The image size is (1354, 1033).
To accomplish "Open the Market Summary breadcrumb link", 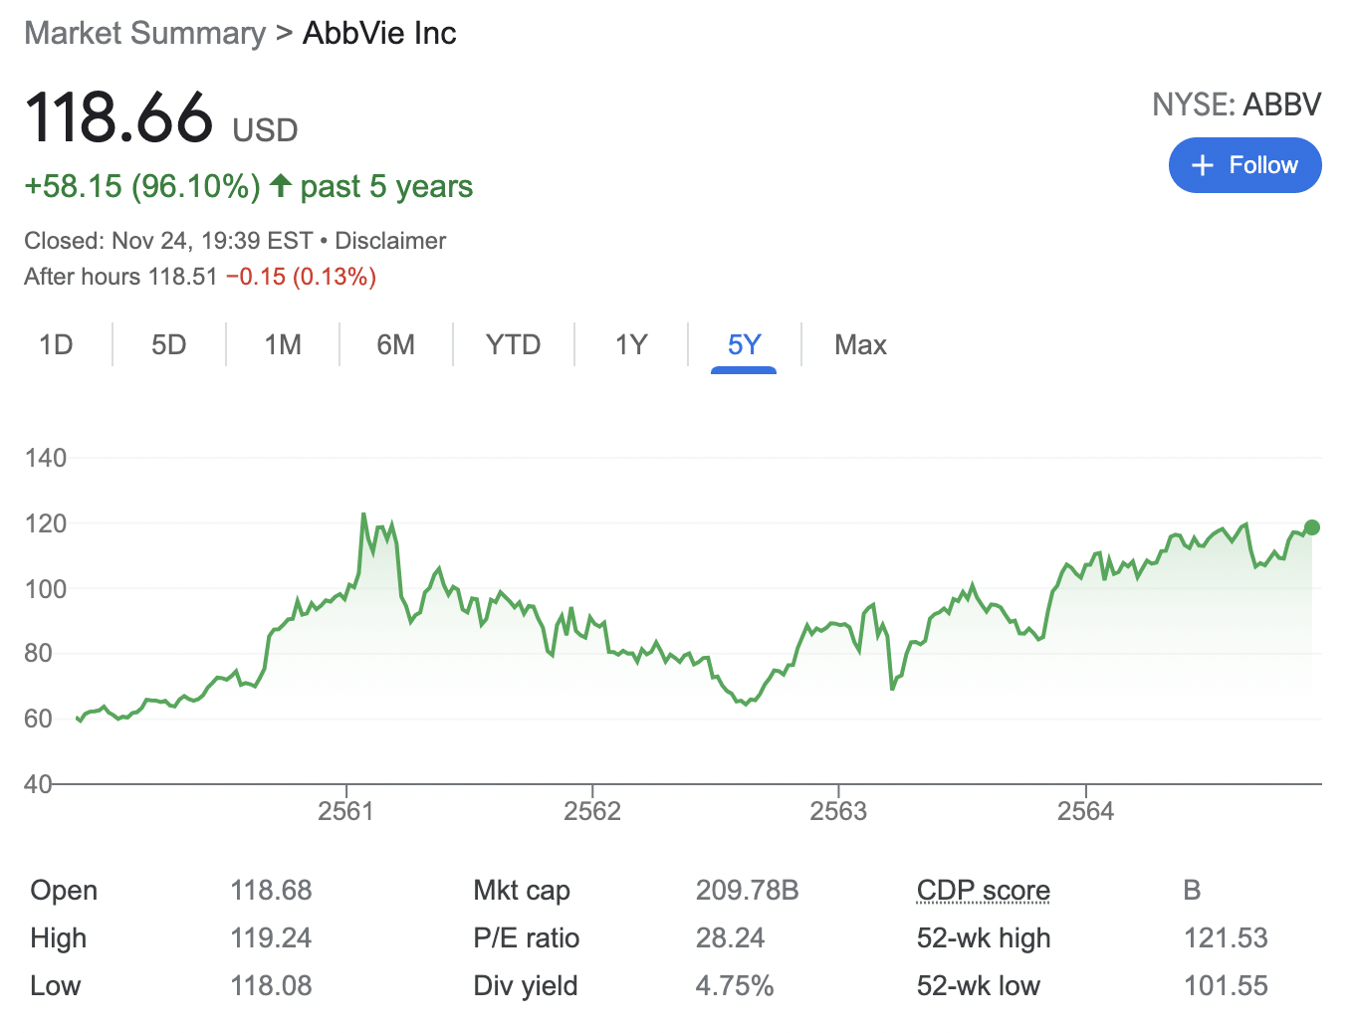I will point(145,33).
